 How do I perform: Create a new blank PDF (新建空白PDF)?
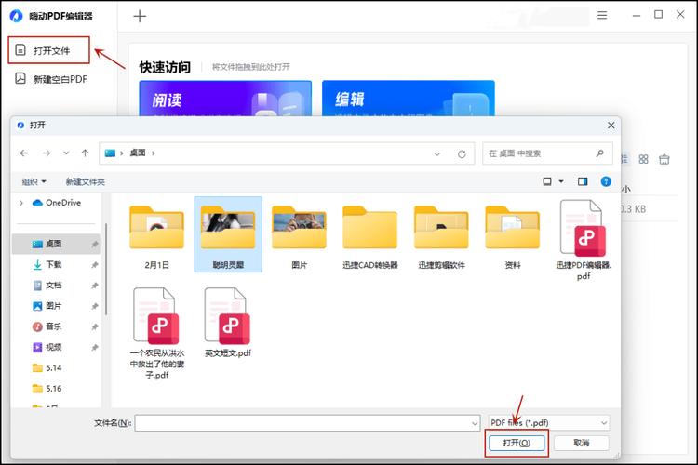pyautogui.click(x=51, y=79)
